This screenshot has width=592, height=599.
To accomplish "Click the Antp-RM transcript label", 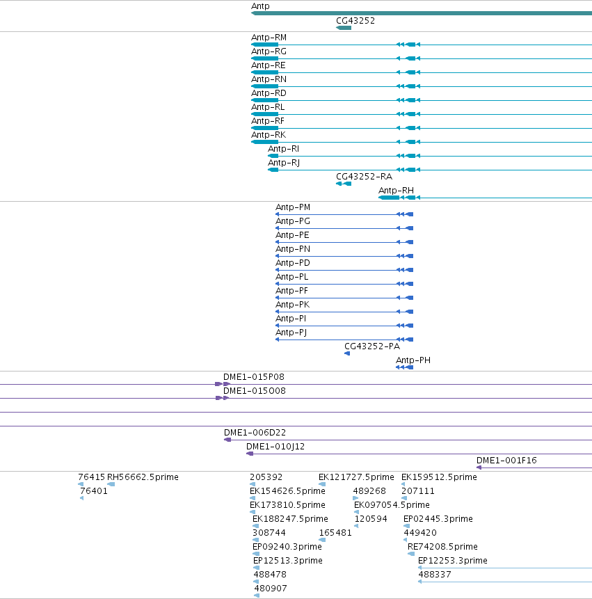I will coord(269,38).
